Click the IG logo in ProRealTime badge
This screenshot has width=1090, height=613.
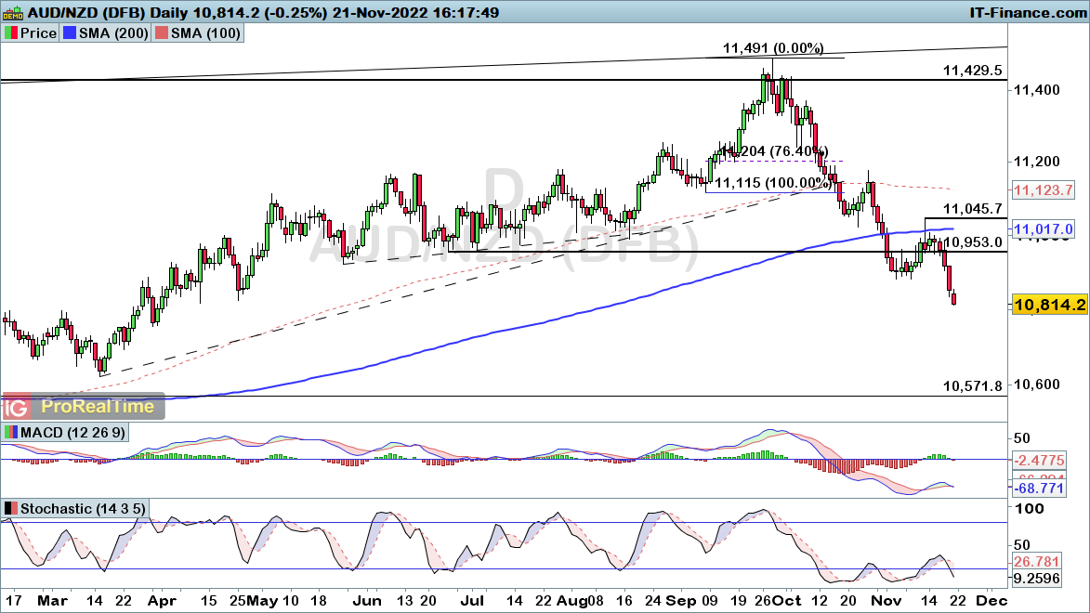16,408
